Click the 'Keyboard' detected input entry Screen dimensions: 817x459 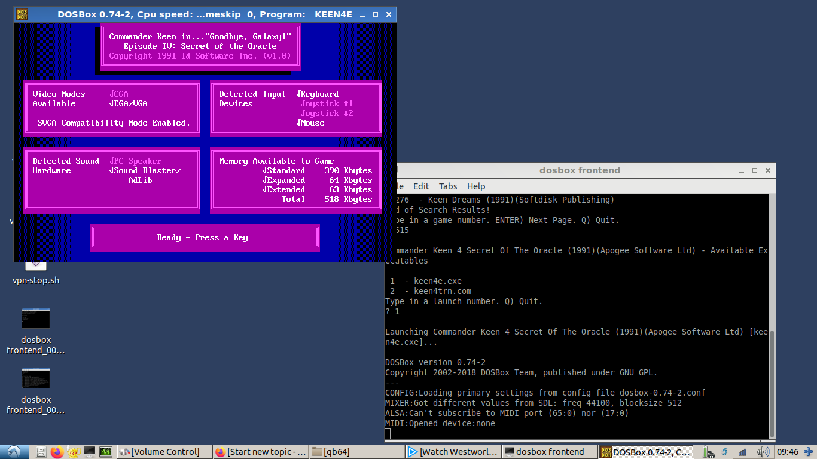coord(318,94)
